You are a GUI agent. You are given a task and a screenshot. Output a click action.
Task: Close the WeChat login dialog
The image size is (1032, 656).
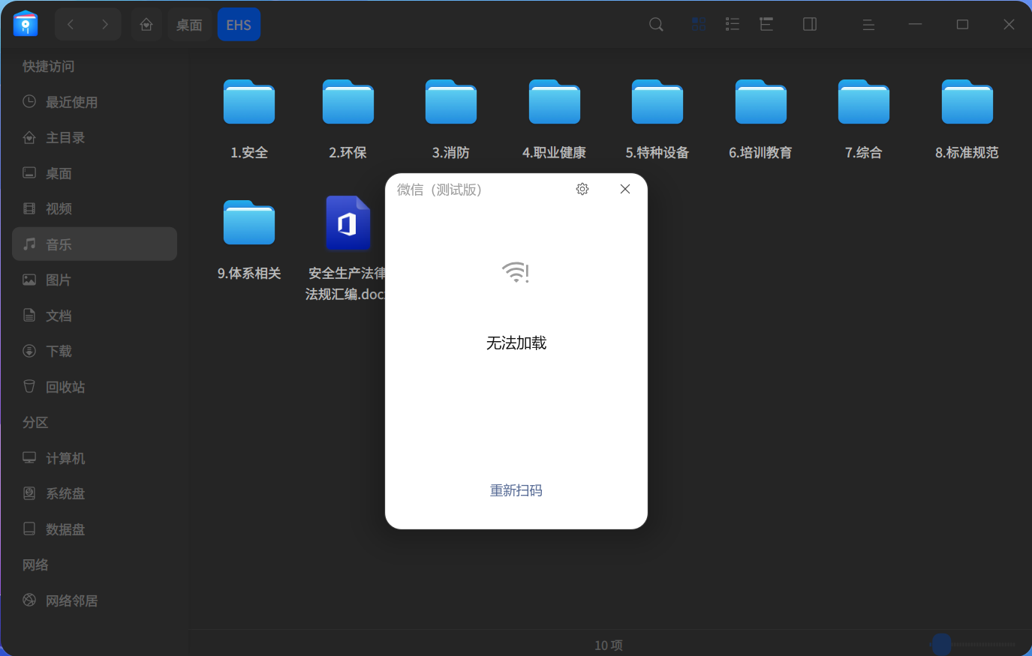(625, 189)
